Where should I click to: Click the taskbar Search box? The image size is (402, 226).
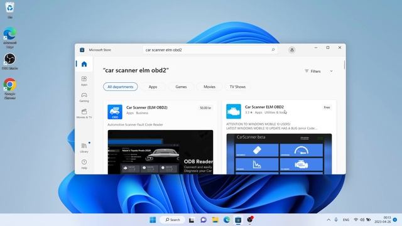click(172, 220)
